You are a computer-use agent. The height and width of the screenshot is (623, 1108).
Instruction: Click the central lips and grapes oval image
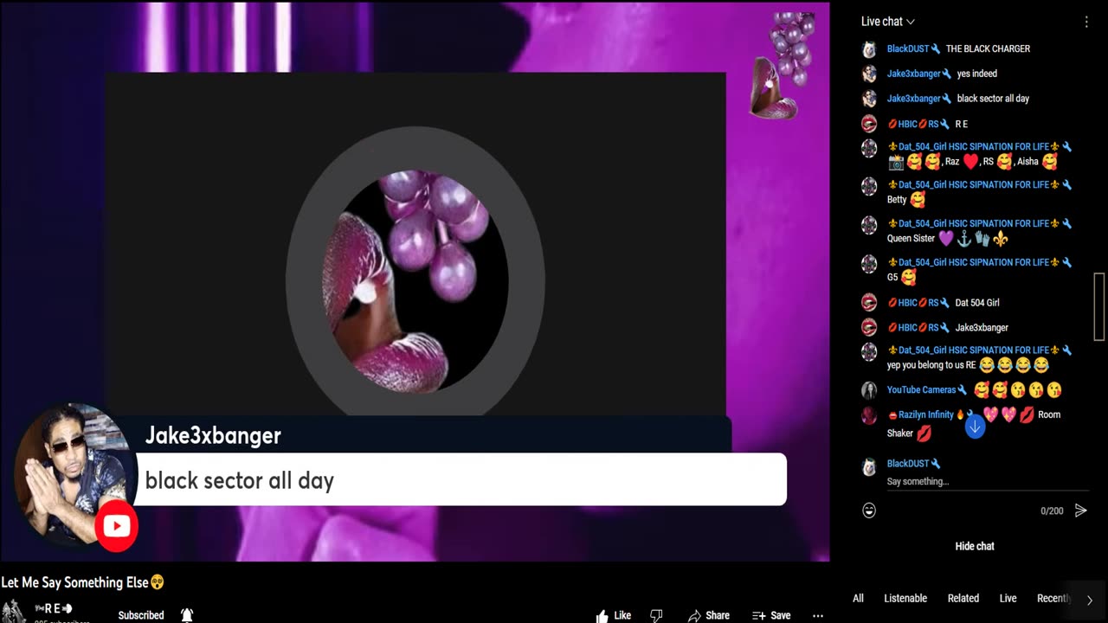(415, 279)
